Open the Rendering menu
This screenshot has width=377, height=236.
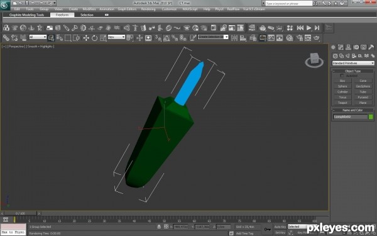click(148, 9)
